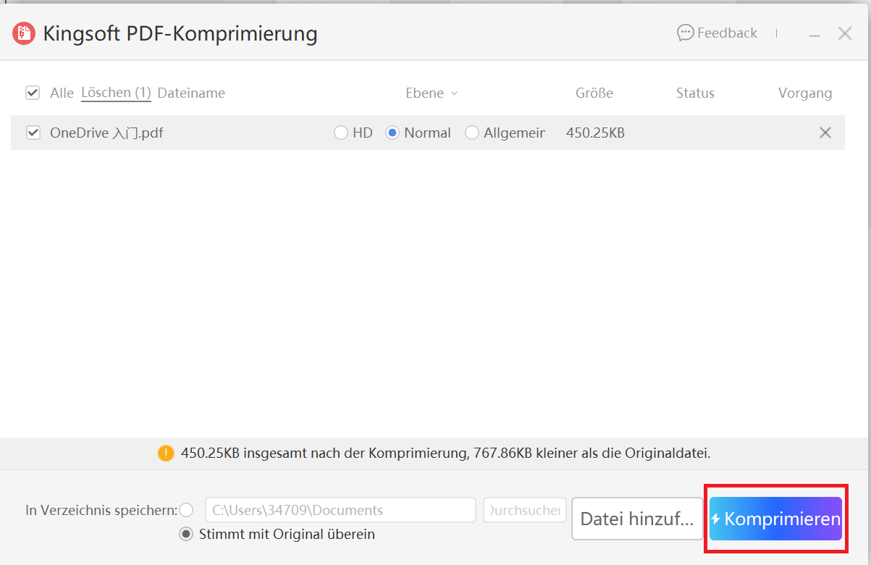Select the HD compression level

[341, 133]
